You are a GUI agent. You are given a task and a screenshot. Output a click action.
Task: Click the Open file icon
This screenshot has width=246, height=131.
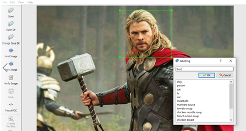pos(11,11)
